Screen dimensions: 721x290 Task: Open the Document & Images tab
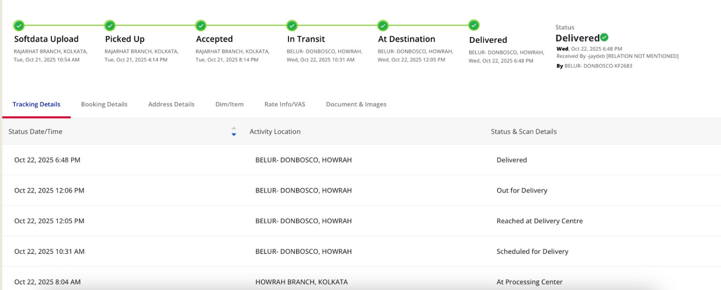pyautogui.click(x=356, y=104)
